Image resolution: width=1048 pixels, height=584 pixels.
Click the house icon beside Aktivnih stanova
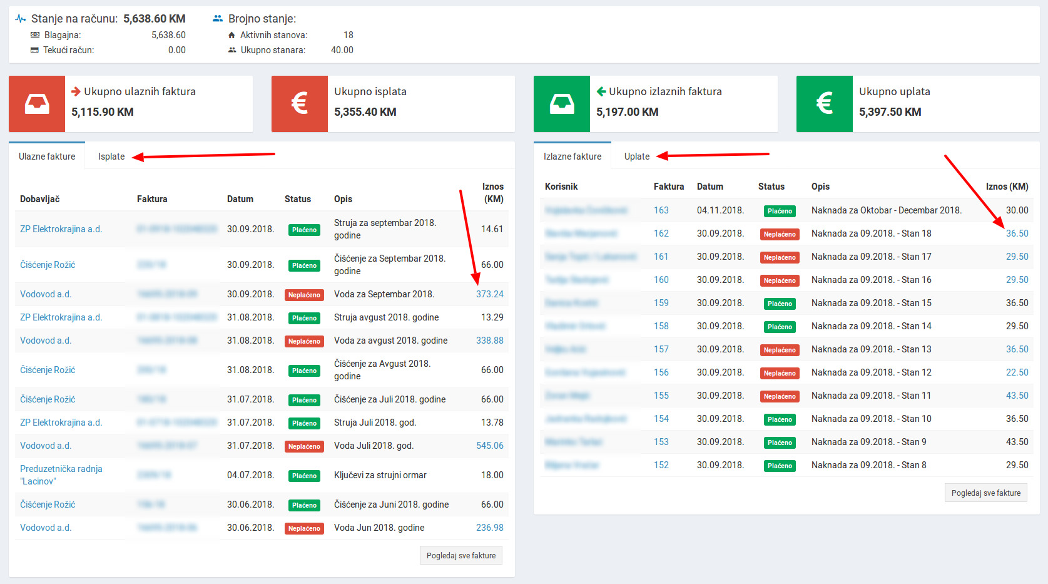click(x=232, y=35)
